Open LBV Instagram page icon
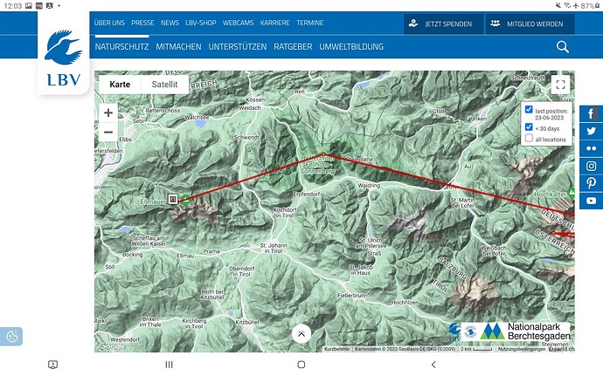This screenshot has height=376, width=603. click(591, 166)
